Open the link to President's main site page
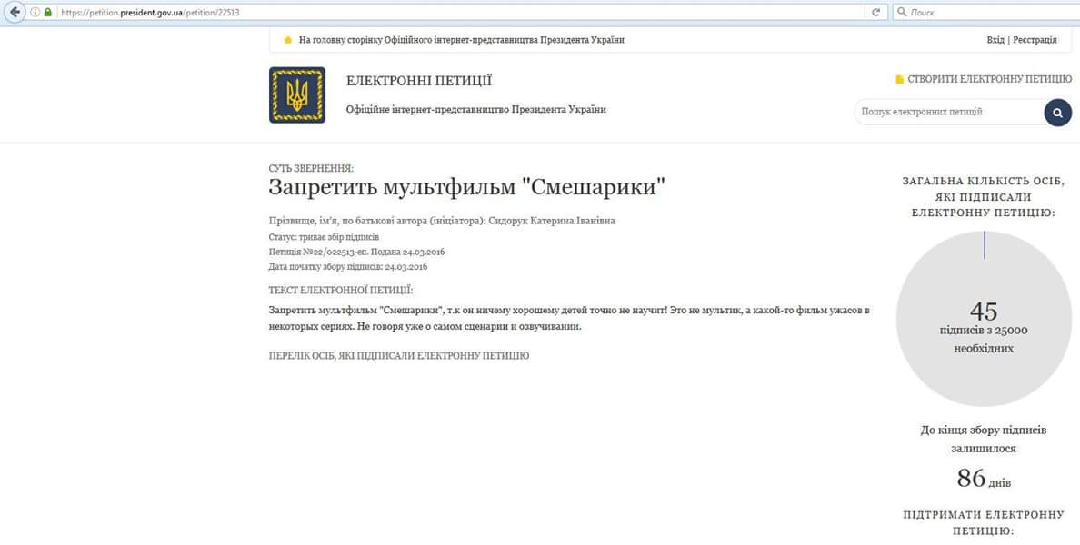The image size is (1080, 545). [462, 40]
